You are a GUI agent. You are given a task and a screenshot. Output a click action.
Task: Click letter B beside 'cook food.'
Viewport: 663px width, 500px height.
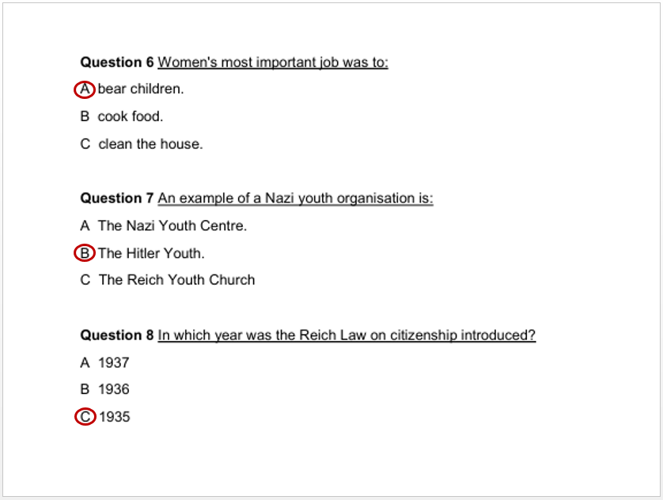[x=85, y=117]
